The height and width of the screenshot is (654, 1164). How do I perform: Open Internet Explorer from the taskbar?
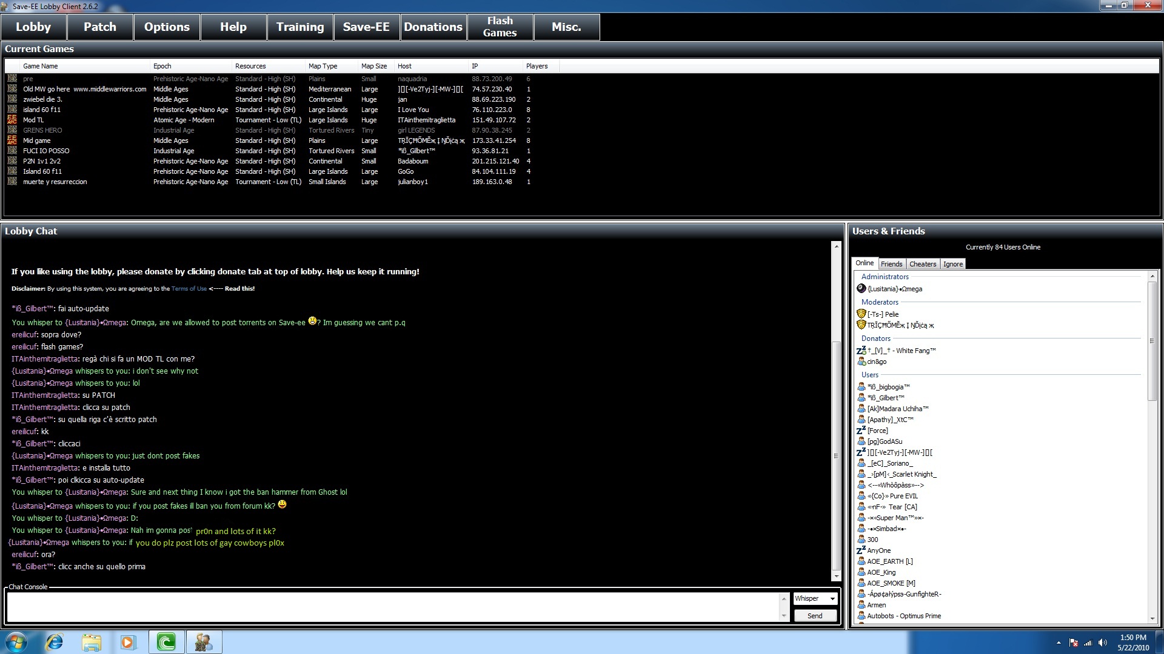(x=55, y=642)
